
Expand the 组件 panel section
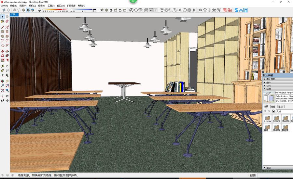[278, 83]
